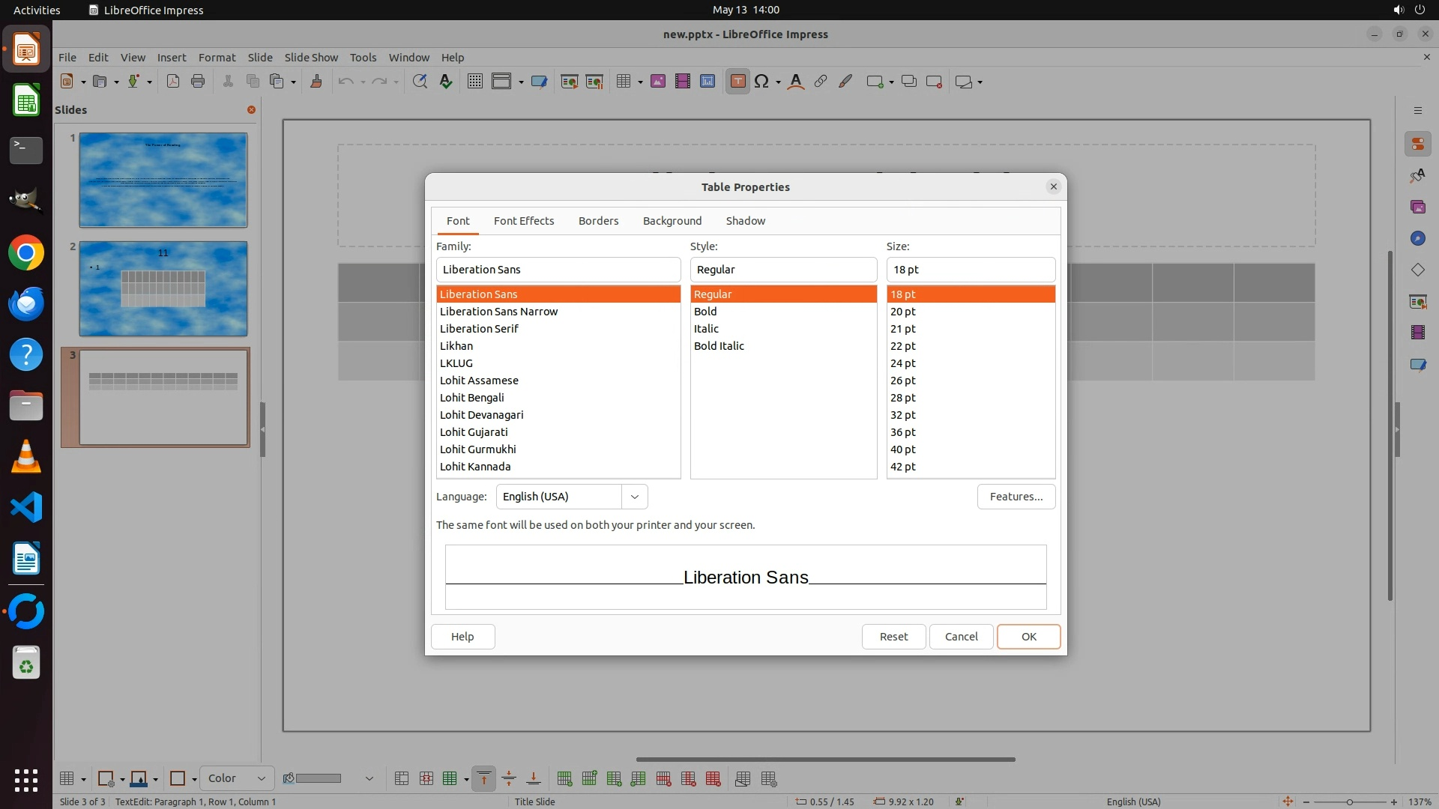Toggle Align Top in table toolbar
The height and width of the screenshot is (809, 1439).
tap(484, 779)
